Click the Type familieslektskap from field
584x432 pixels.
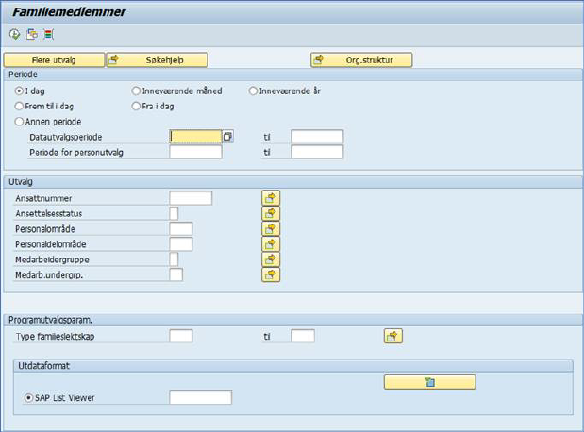click(x=180, y=336)
